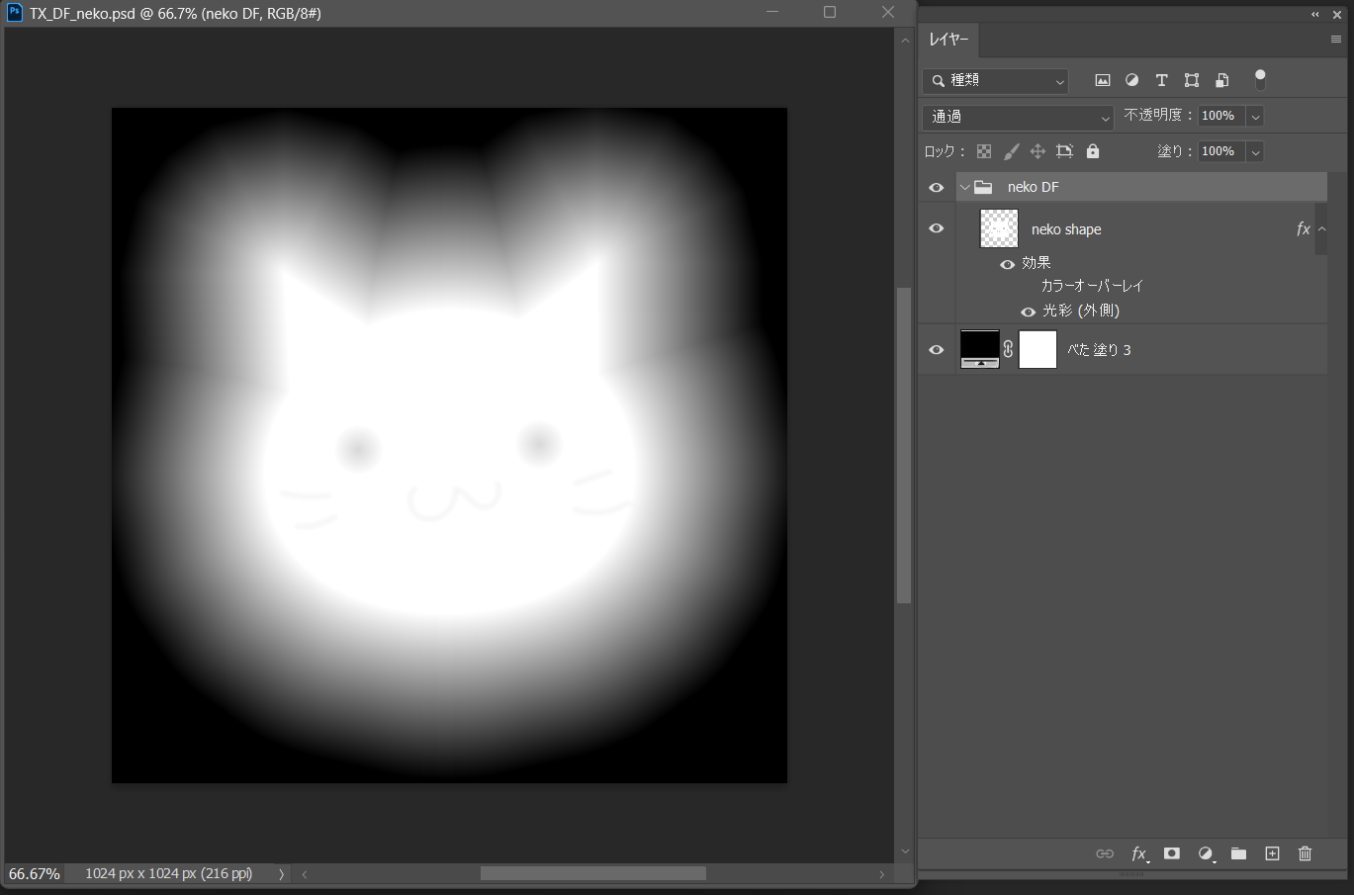Lock transparent pixels icon
Screen dimensions: 1354x895
tap(984, 151)
